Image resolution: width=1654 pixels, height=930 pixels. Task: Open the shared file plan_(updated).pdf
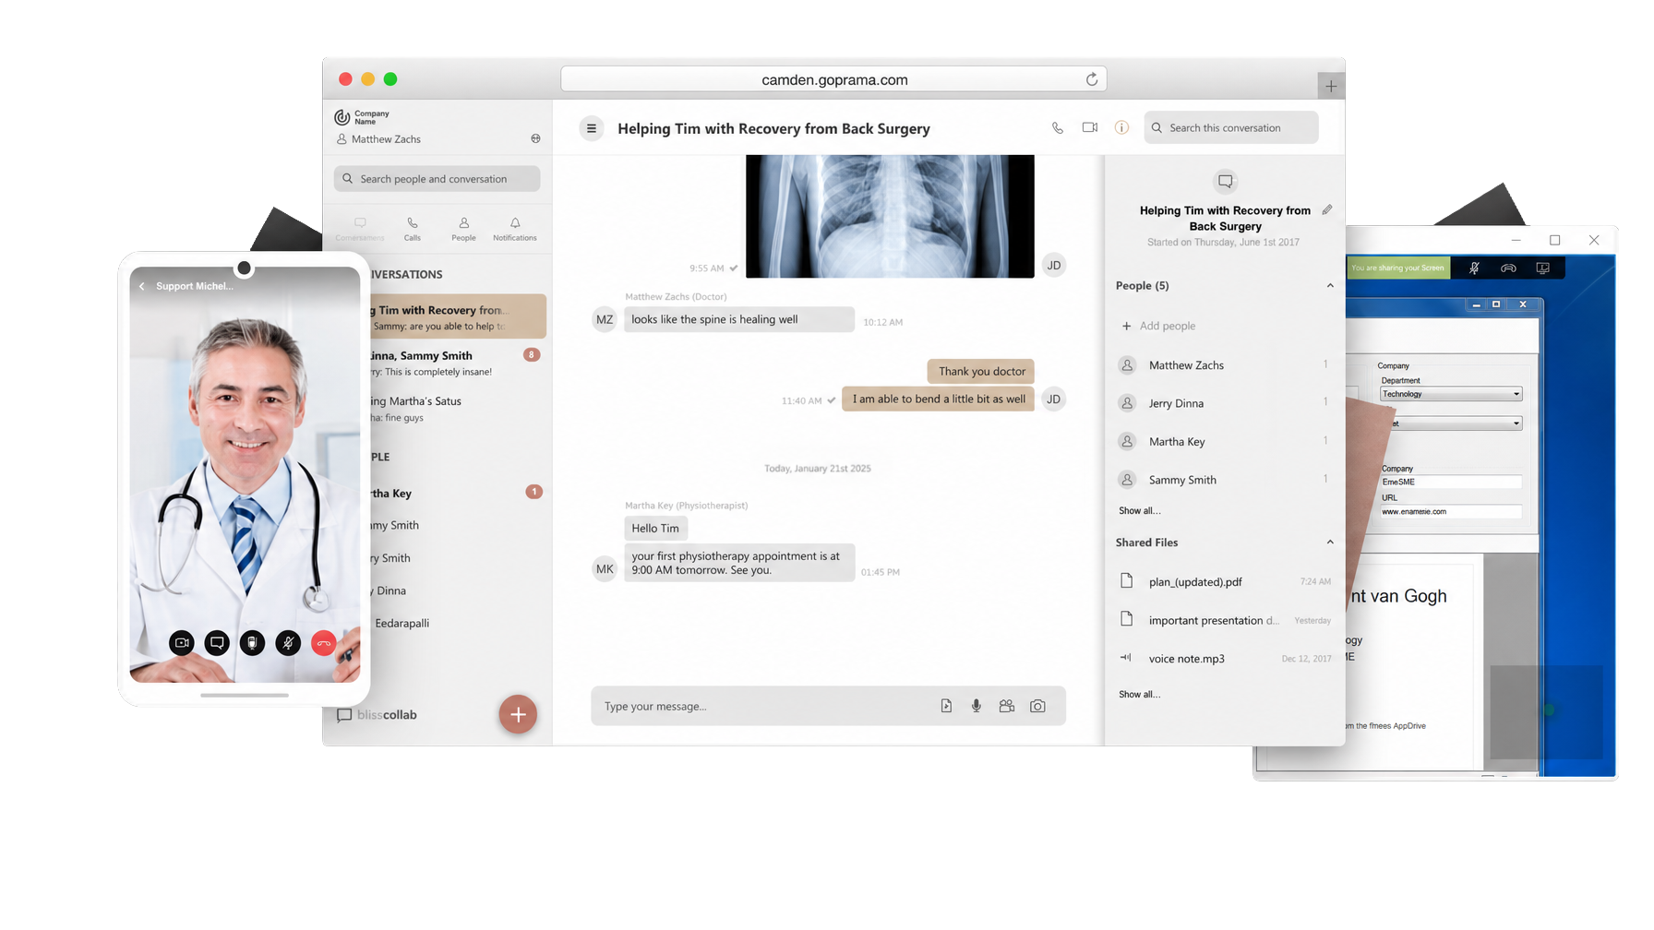click(1224, 581)
